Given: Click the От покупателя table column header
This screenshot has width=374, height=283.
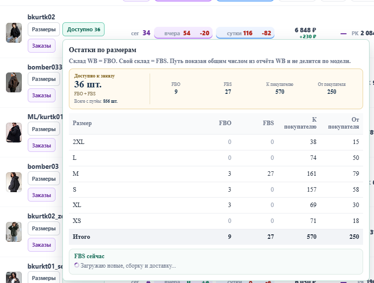Looking at the screenshot, I should [x=343, y=123].
